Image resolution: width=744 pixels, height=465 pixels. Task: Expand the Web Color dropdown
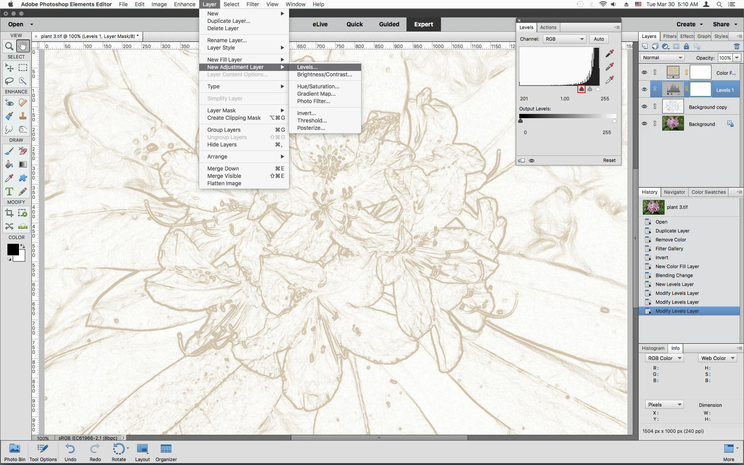[718, 358]
